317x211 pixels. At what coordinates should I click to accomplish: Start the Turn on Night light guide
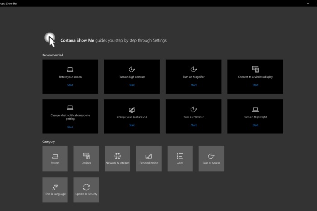click(255, 125)
